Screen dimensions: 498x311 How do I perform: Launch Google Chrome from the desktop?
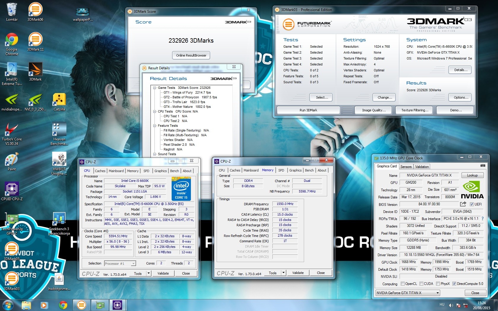click(12, 44)
